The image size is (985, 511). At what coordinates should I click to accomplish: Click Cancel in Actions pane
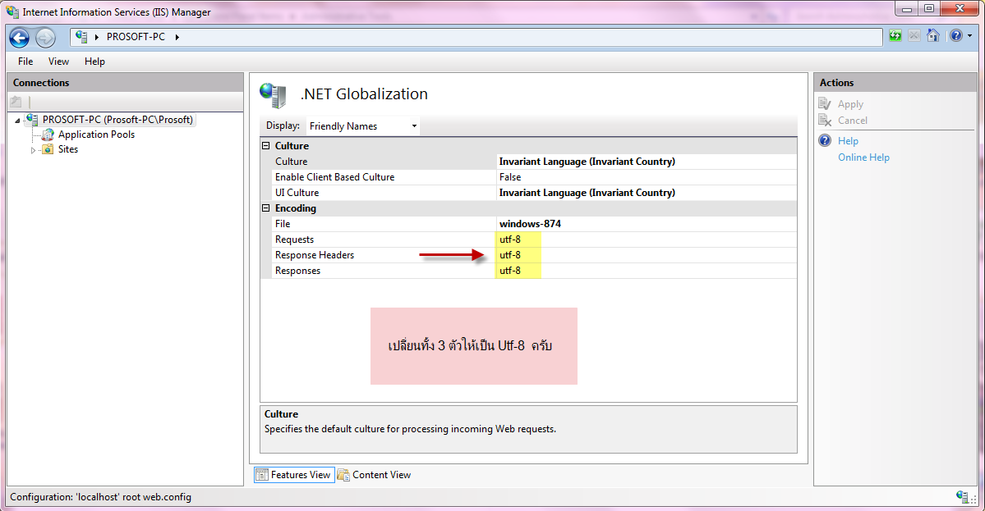(853, 121)
